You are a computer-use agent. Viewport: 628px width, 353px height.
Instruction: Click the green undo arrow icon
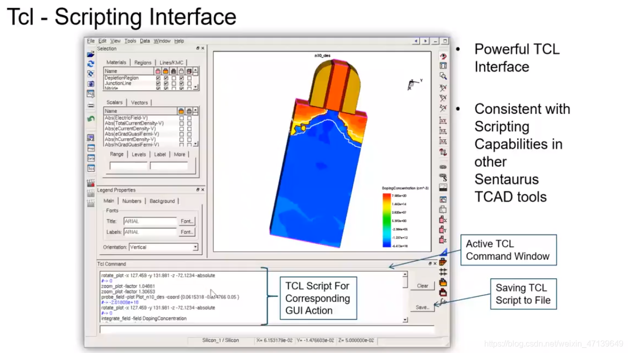click(91, 119)
